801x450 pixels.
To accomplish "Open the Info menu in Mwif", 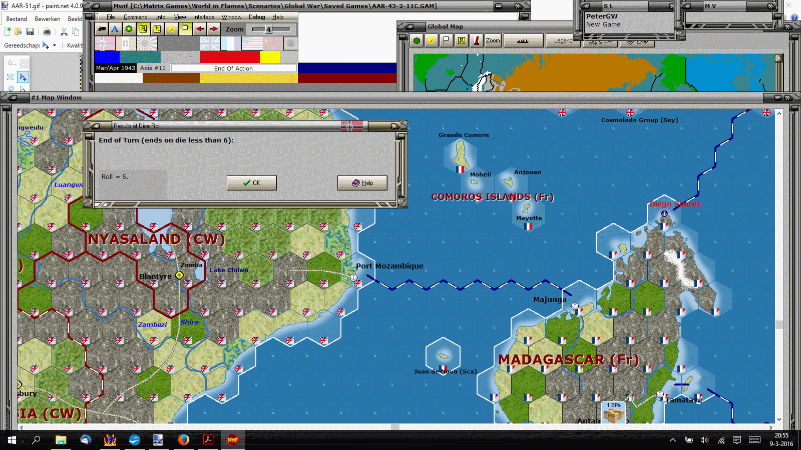I will [161, 17].
